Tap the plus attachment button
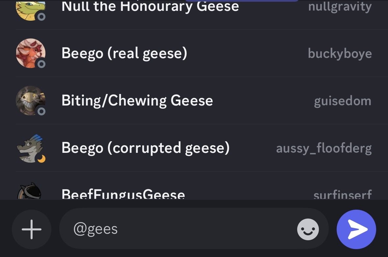This screenshot has width=388, height=257. (x=31, y=229)
